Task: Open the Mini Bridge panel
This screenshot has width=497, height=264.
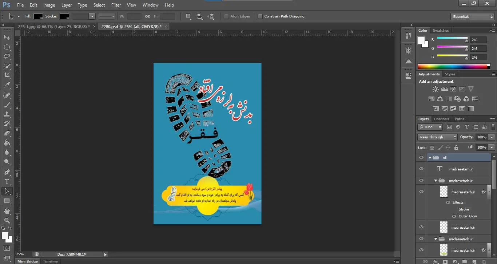Action: click(28, 261)
